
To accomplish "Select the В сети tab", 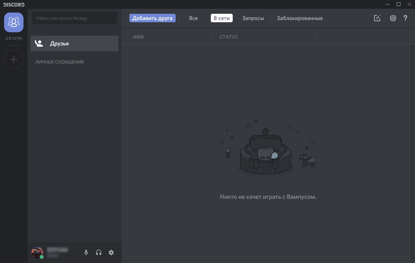I will pos(222,18).
